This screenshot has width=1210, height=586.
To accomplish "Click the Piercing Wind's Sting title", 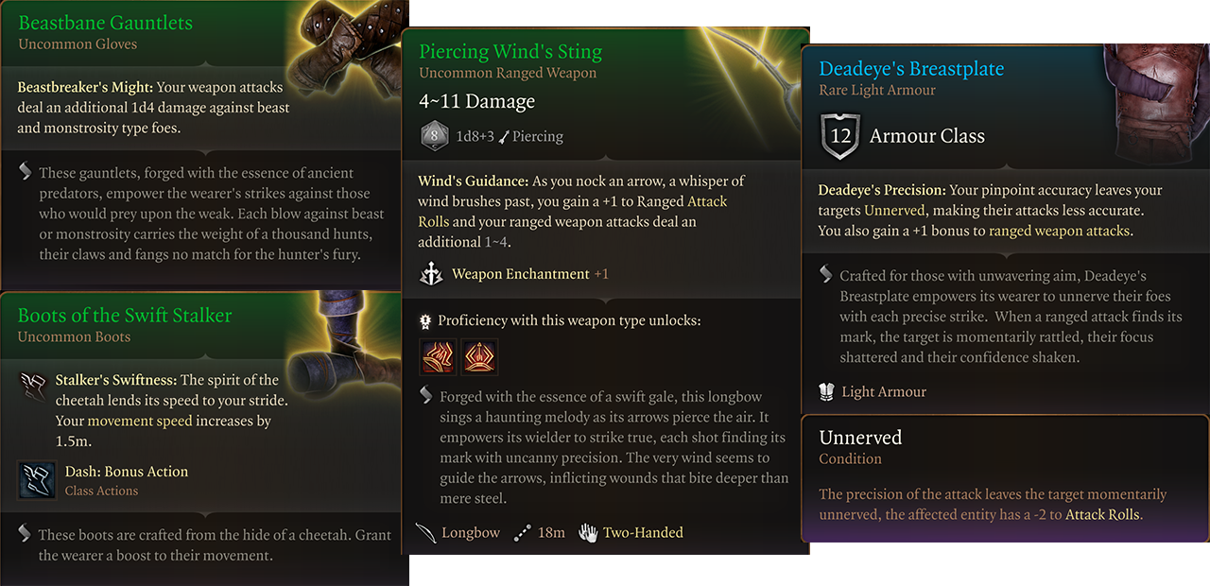I will [510, 52].
